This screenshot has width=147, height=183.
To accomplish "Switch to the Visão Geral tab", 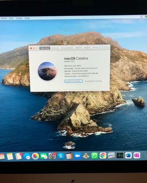I will 45,48.
